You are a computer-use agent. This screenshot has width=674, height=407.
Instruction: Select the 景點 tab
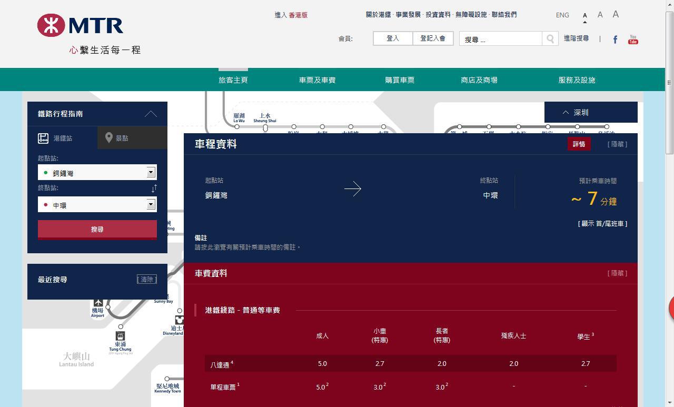tap(132, 138)
